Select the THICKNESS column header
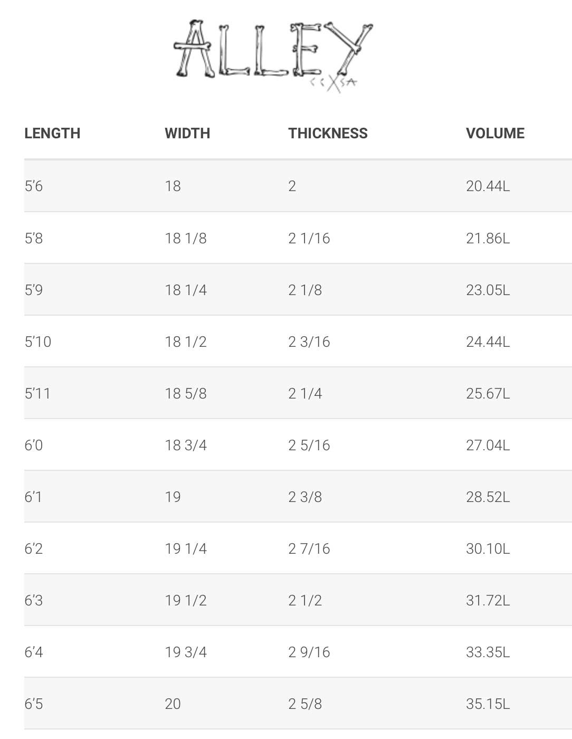Viewport: 572px width, 739px height. (328, 133)
